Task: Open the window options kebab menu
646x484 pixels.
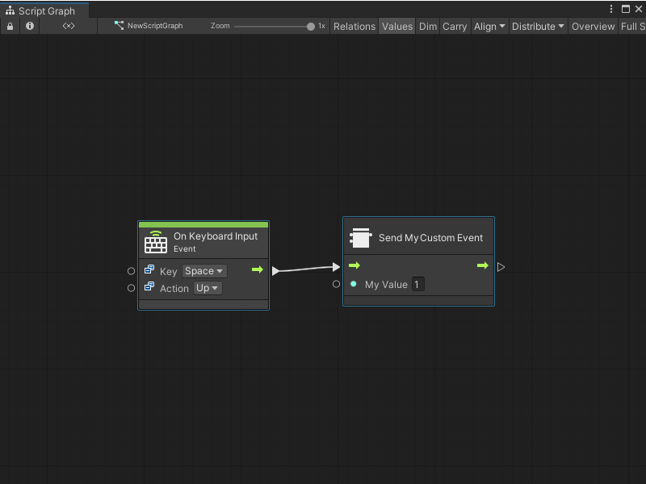Action: coord(611,8)
